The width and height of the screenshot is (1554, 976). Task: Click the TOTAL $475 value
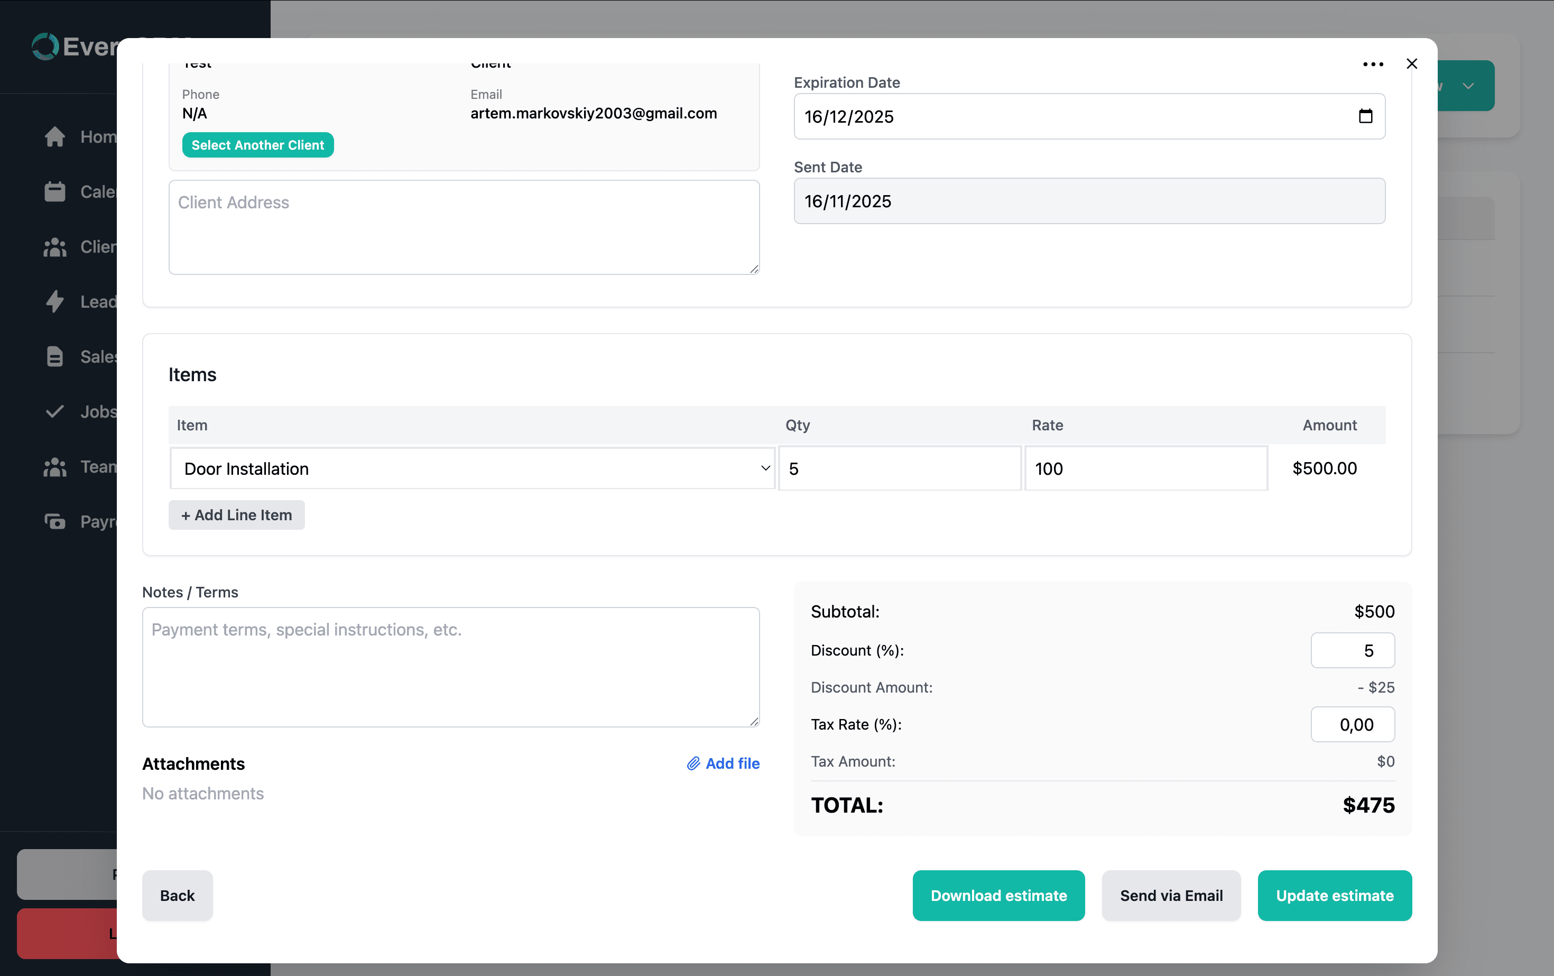click(1369, 806)
